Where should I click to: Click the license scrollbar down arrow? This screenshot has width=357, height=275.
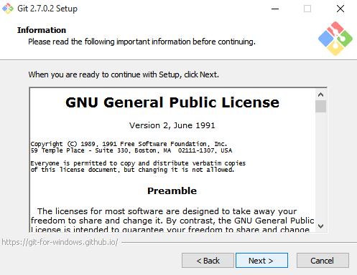[320, 226]
